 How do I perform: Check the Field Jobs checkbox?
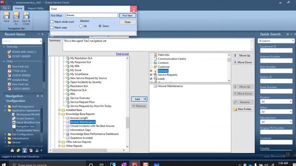click(x=151, y=55)
